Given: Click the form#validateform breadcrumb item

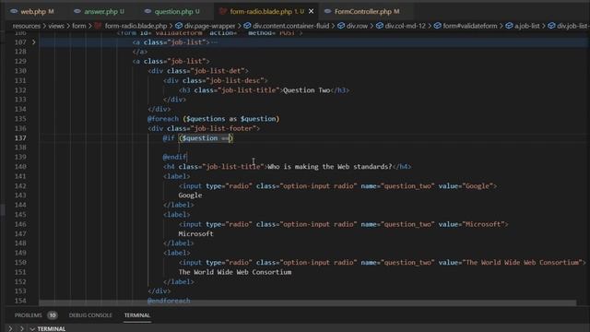Looking at the screenshot, I should 470,26.
